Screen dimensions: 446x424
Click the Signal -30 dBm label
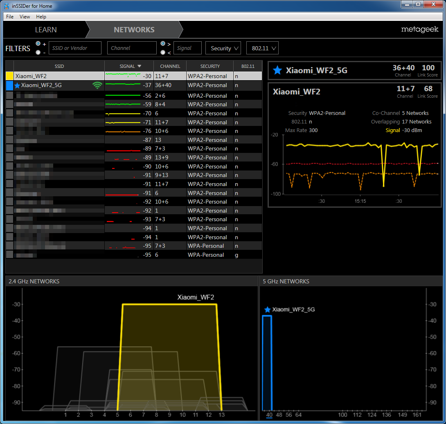pos(403,130)
